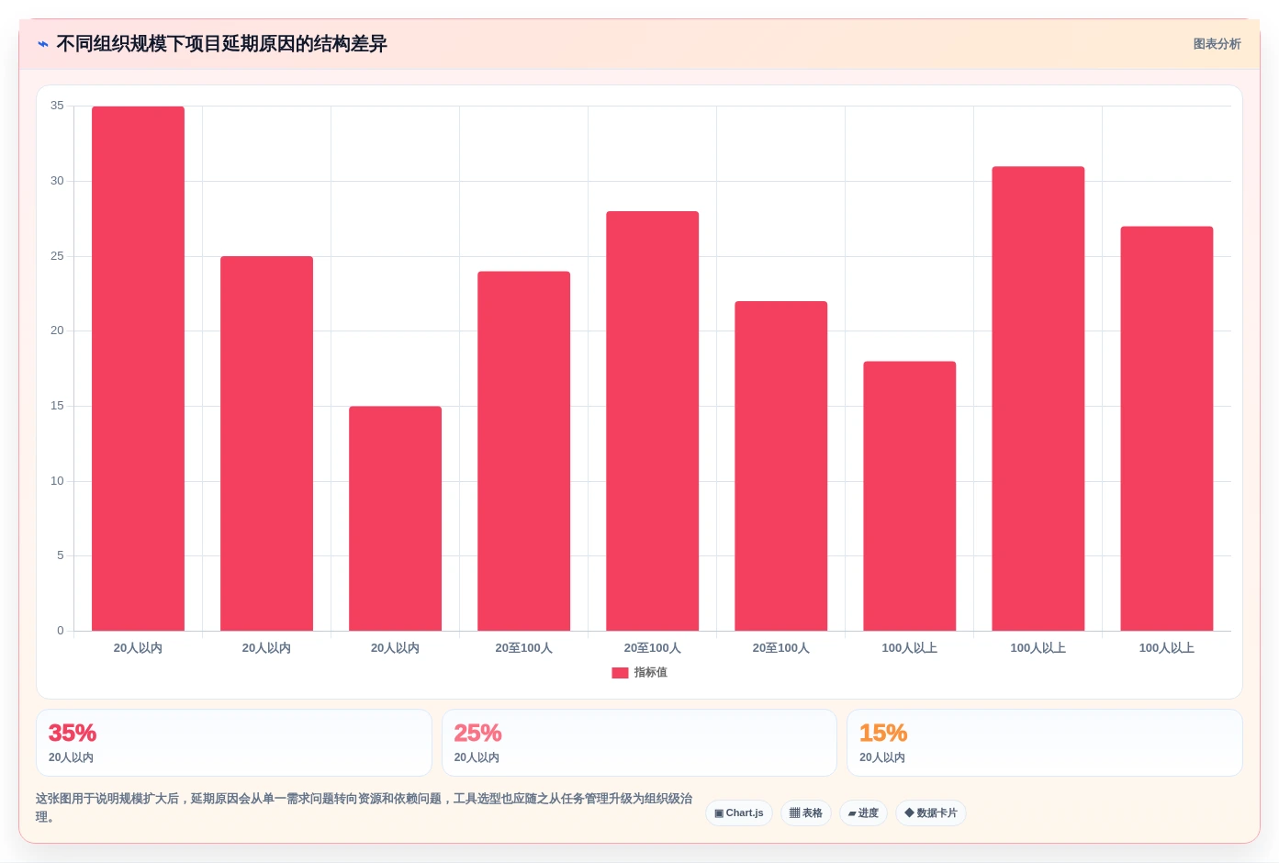Click the y-axis label 20
The height and width of the screenshot is (863, 1279).
[x=57, y=331]
